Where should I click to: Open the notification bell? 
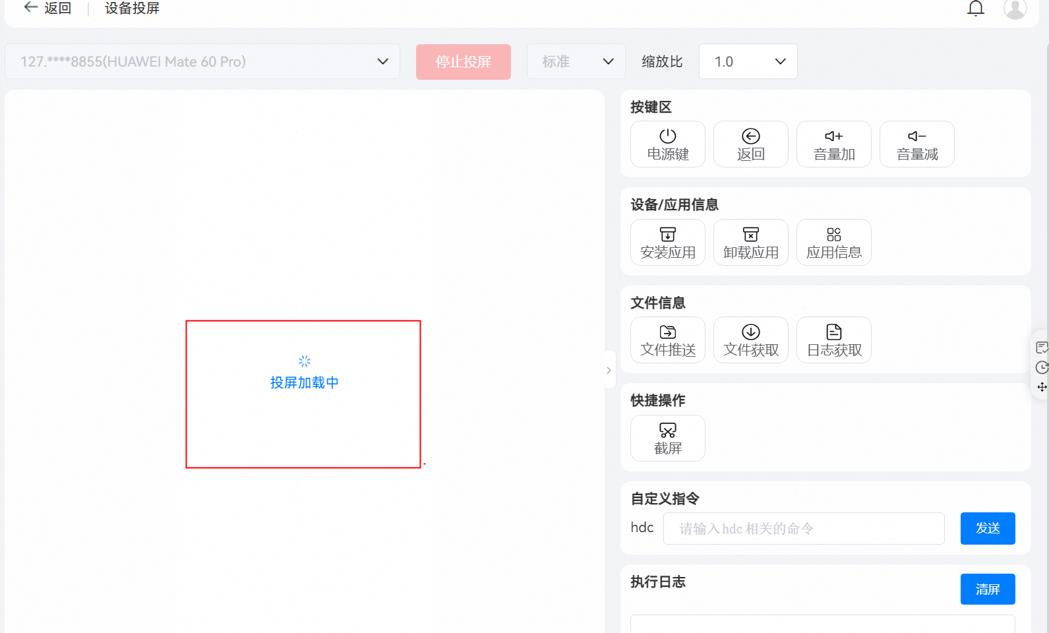coord(975,9)
